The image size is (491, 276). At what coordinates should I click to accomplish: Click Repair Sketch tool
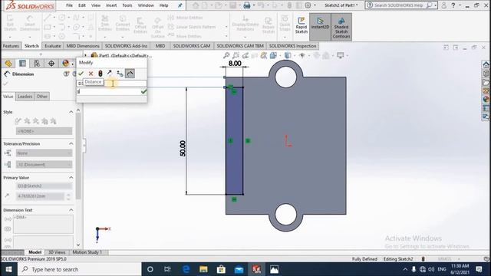pyautogui.click(x=268, y=25)
